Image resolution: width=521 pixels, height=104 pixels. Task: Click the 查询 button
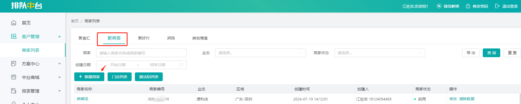click(492, 53)
